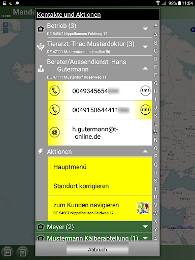195x260 pixels.
Task: Open Google Maps navigation icon
Action: pyautogui.click(x=143, y=208)
